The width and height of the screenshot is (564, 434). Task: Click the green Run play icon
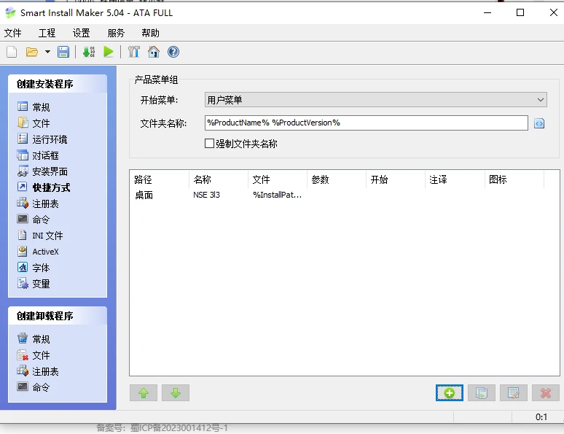(109, 52)
